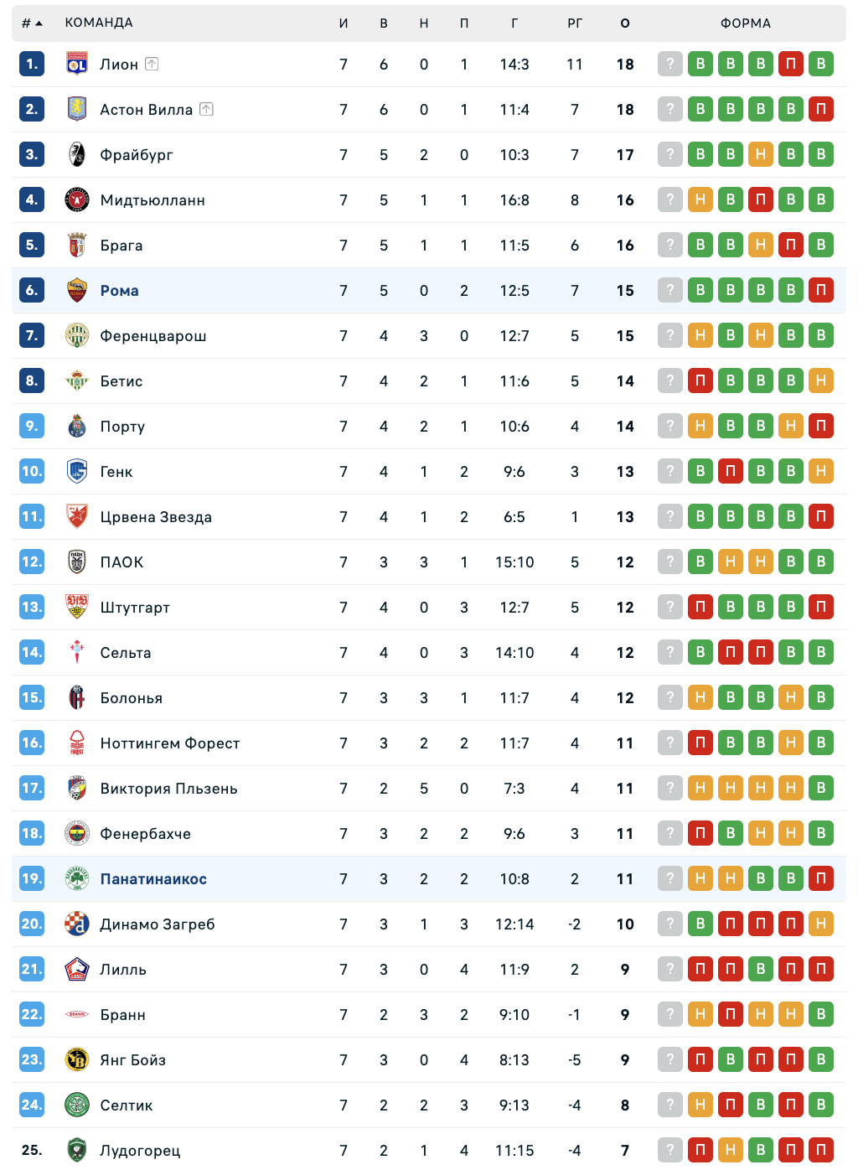858x1170 pixels.
Task: Click the ФОРМА column header
Action: 746,23
